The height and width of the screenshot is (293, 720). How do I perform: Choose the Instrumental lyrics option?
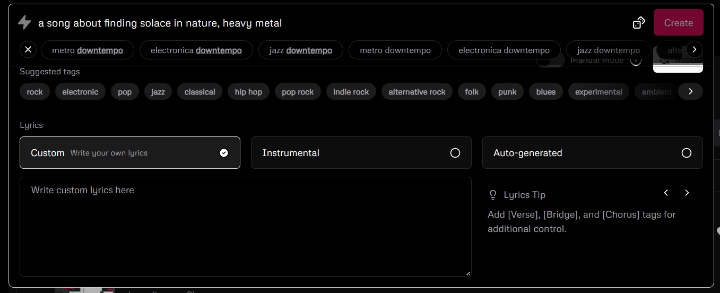(361, 153)
